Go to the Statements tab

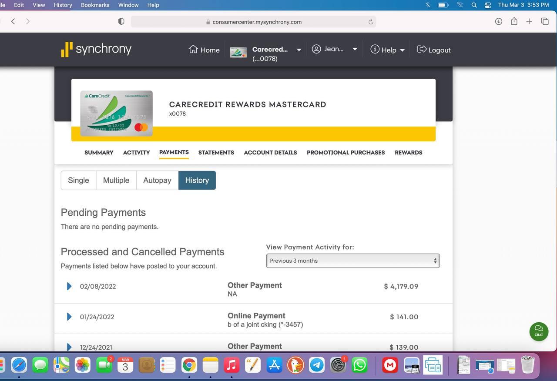click(216, 153)
